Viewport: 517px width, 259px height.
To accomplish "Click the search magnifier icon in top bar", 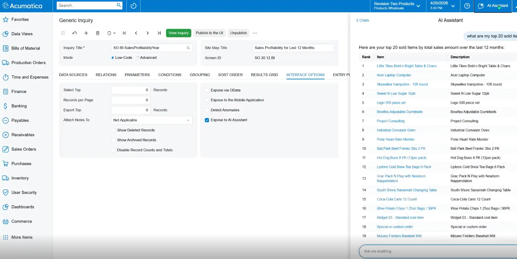I will pos(119,5).
